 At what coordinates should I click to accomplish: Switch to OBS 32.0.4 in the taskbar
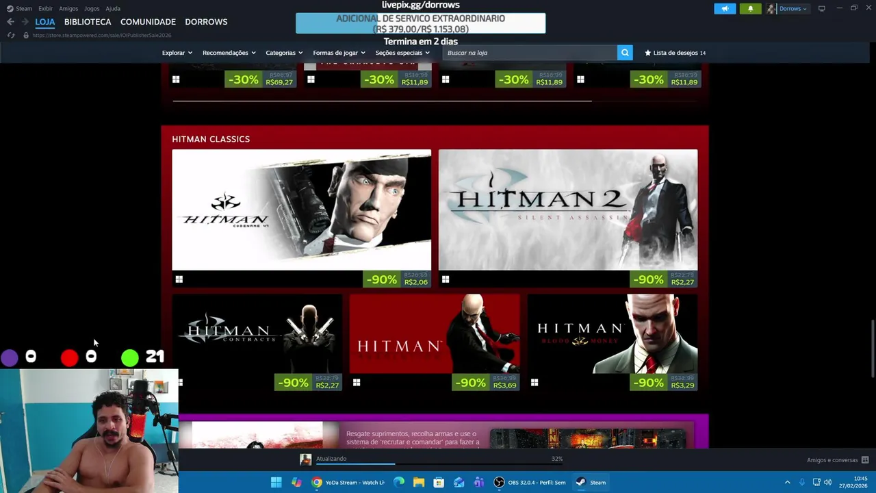point(530,483)
